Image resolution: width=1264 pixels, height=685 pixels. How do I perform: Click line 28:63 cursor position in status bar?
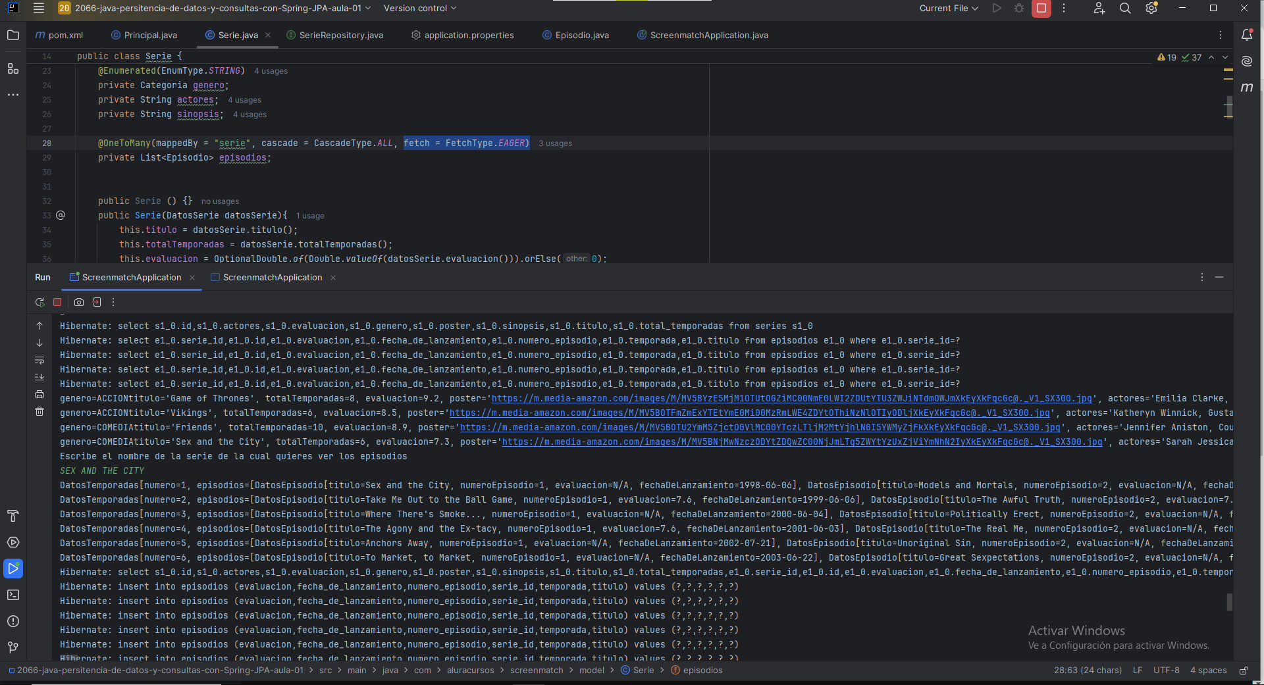coord(1088,671)
